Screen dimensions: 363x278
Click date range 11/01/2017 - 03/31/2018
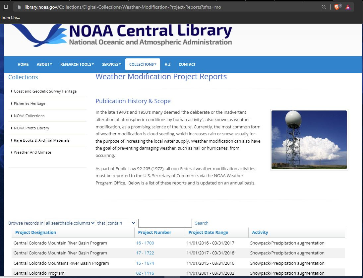[210, 253]
